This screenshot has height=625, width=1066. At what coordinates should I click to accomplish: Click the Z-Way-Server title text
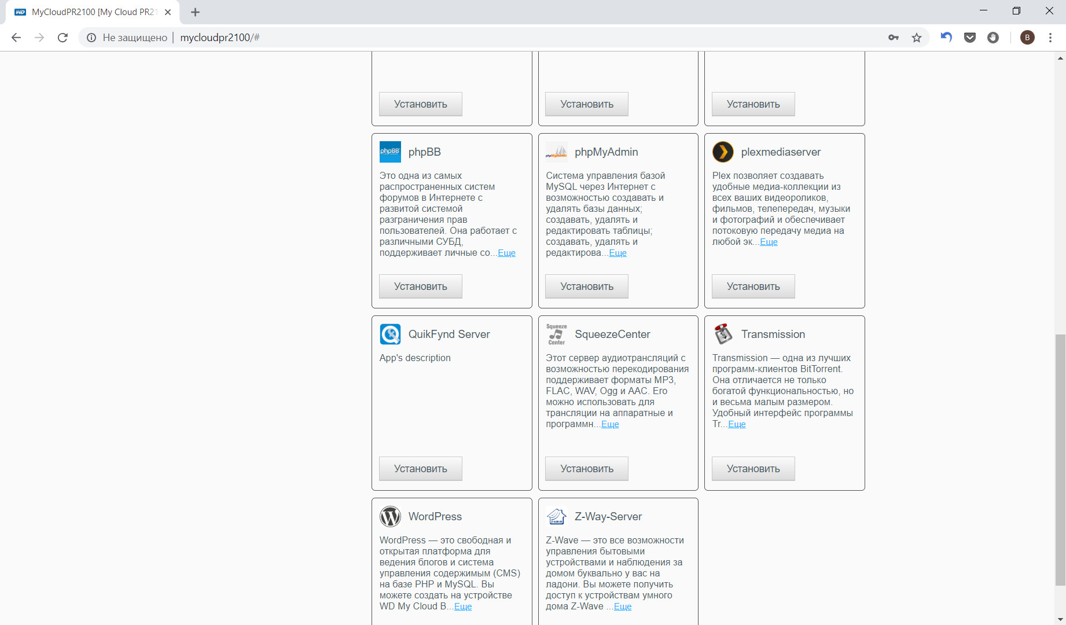pyautogui.click(x=608, y=516)
